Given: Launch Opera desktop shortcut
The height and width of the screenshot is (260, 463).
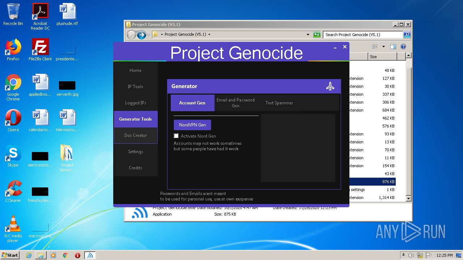Looking at the screenshot, I should [x=13, y=121].
